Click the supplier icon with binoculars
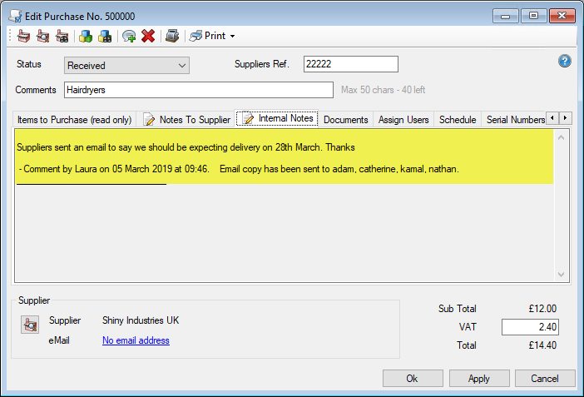This screenshot has height=397, width=584. pos(62,36)
